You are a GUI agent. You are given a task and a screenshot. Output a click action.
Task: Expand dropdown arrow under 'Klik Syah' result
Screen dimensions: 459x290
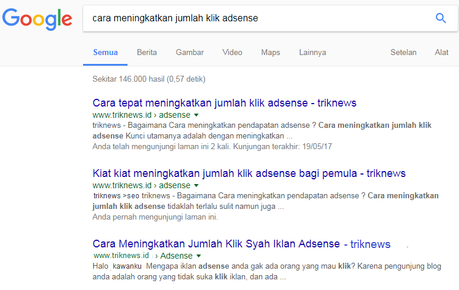[199, 256]
